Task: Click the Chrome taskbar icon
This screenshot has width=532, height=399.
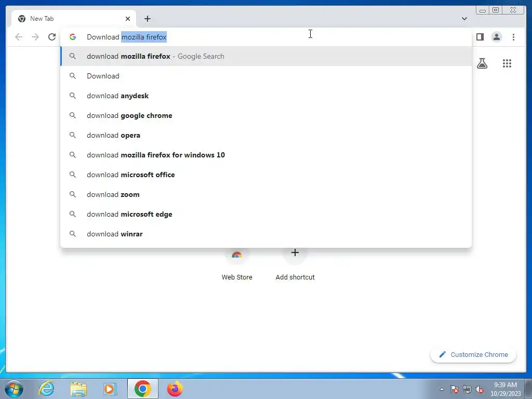Action: point(143,389)
